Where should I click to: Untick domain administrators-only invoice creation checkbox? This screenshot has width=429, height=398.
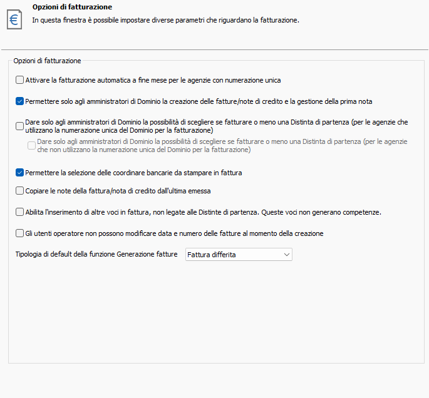tap(19, 101)
